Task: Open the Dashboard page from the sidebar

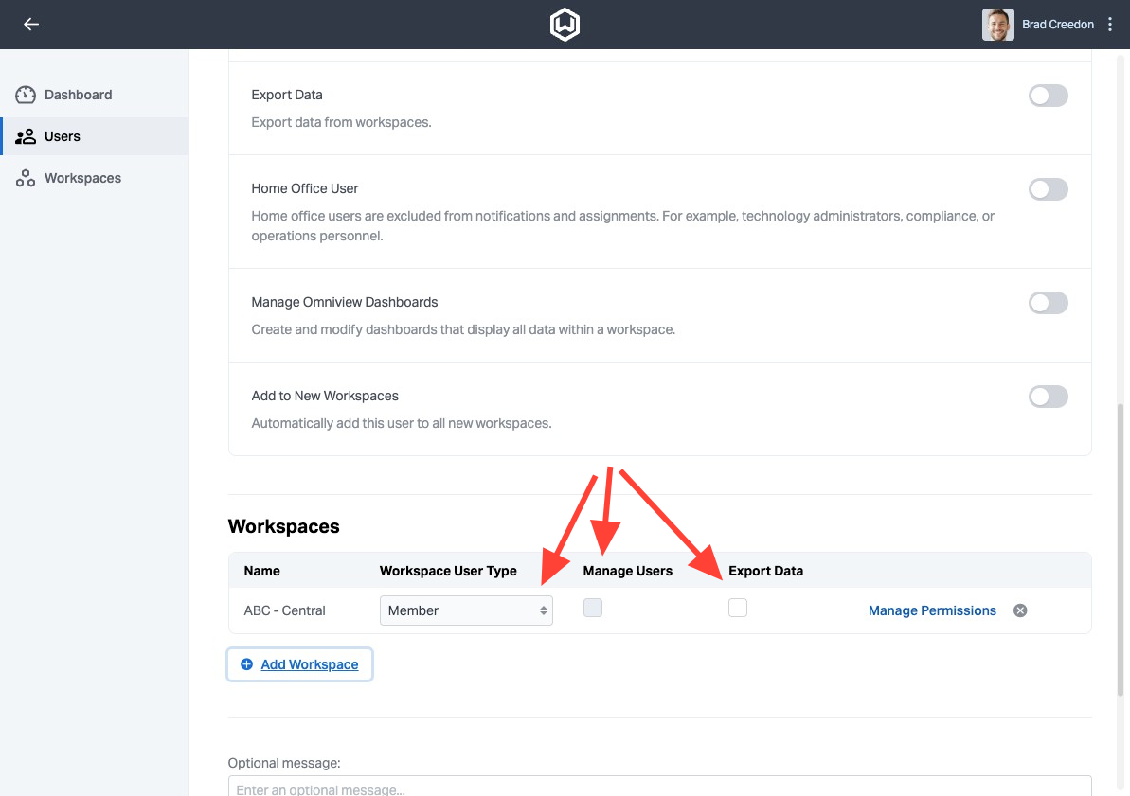Action: 78,95
